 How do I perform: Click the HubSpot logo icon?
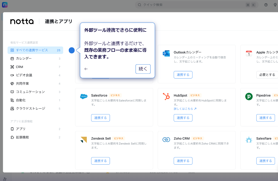pos(166,96)
